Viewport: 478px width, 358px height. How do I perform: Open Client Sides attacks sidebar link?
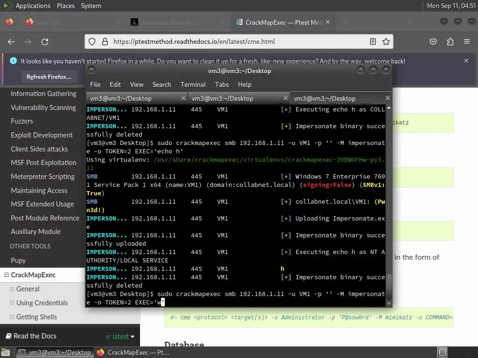pos(39,149)
